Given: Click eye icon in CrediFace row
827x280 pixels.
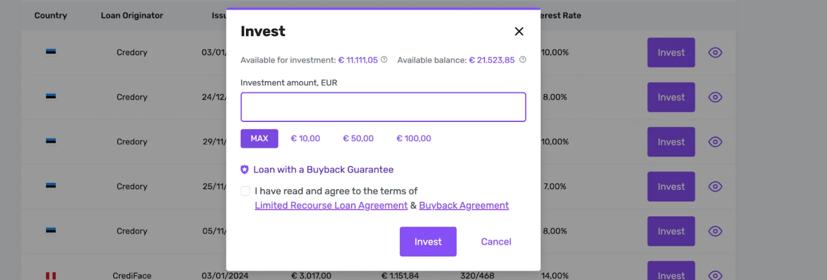Looking at the screenshot, I should pos(715,275).
